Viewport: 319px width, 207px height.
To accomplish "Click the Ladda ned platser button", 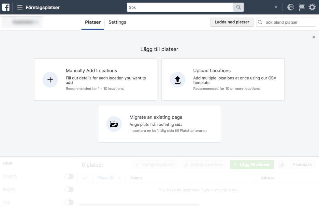I will pos(232,22).
